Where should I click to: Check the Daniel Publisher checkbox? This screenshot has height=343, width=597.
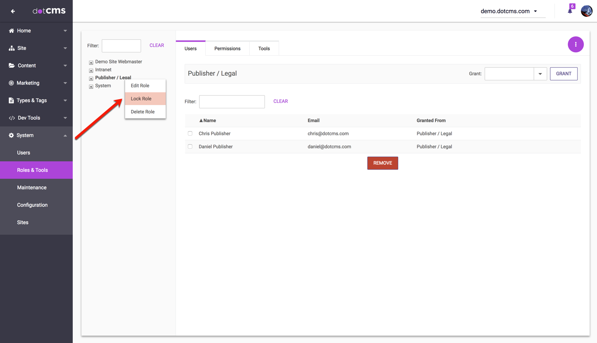point(190,146)
